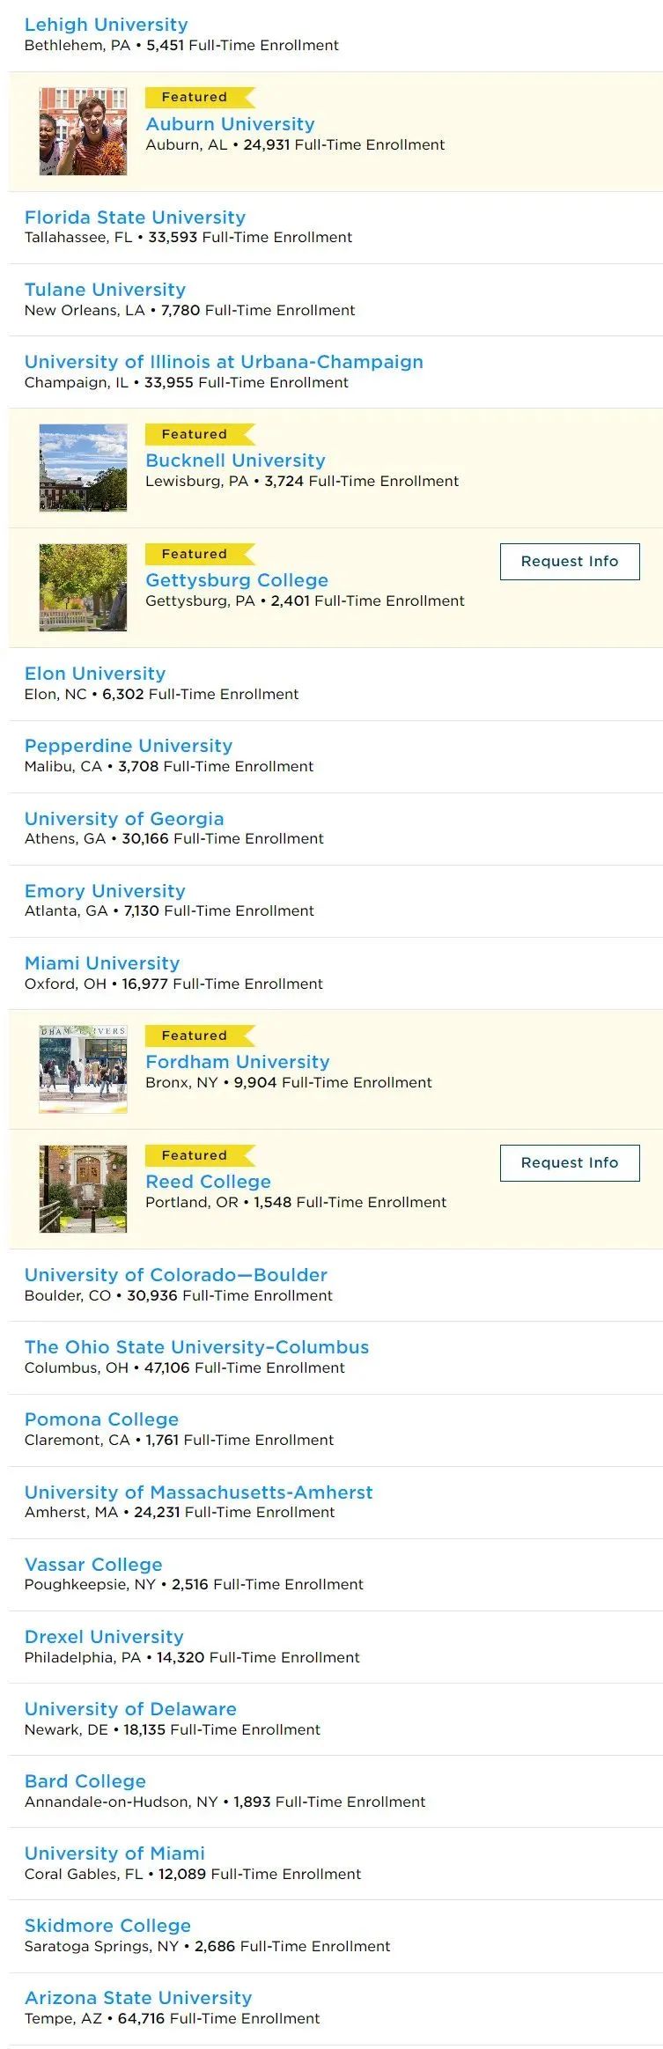This screenshot has width=663, height=2049.
Task: Select the Vassar College link
Action: [x=93, y=1565]
